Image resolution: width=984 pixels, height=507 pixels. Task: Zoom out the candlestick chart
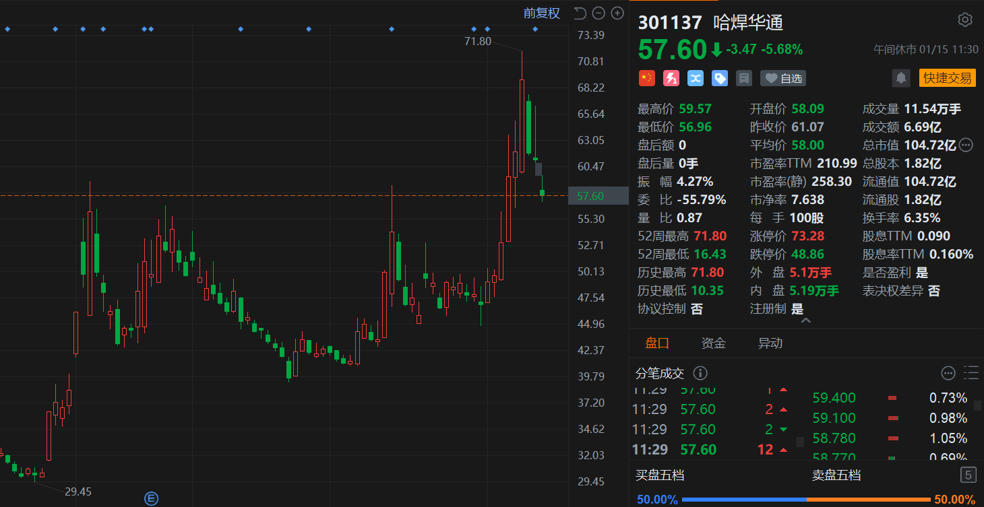click(598, 13)
